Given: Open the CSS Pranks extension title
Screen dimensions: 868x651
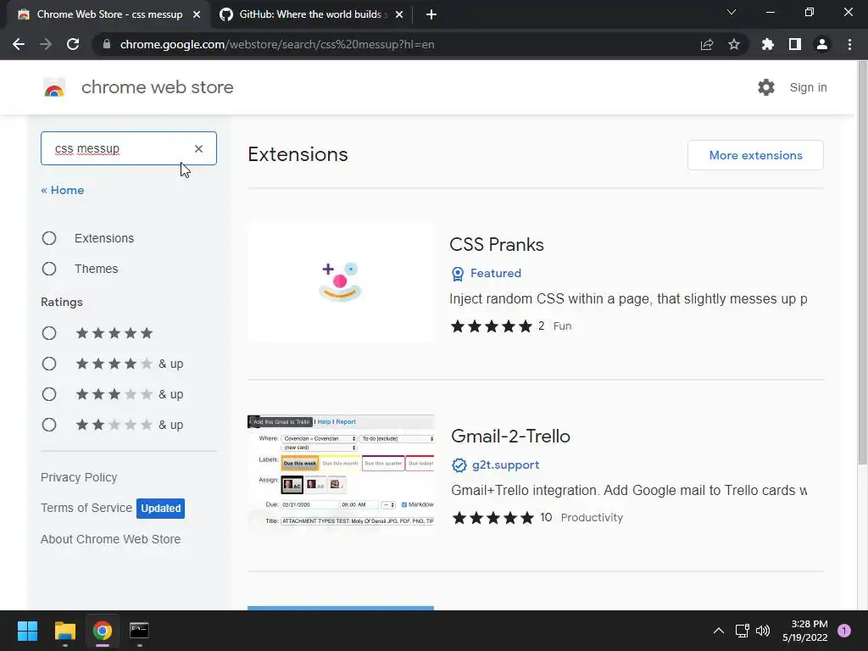Looking at the screenshot, I should 497,245.
